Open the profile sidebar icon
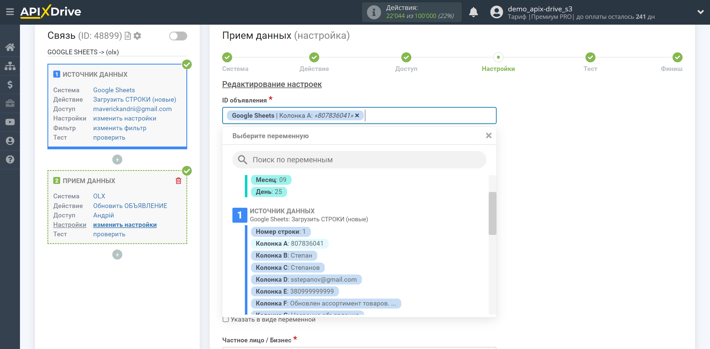This screenshot has height=349, width=710. click(x=10, y=141)
